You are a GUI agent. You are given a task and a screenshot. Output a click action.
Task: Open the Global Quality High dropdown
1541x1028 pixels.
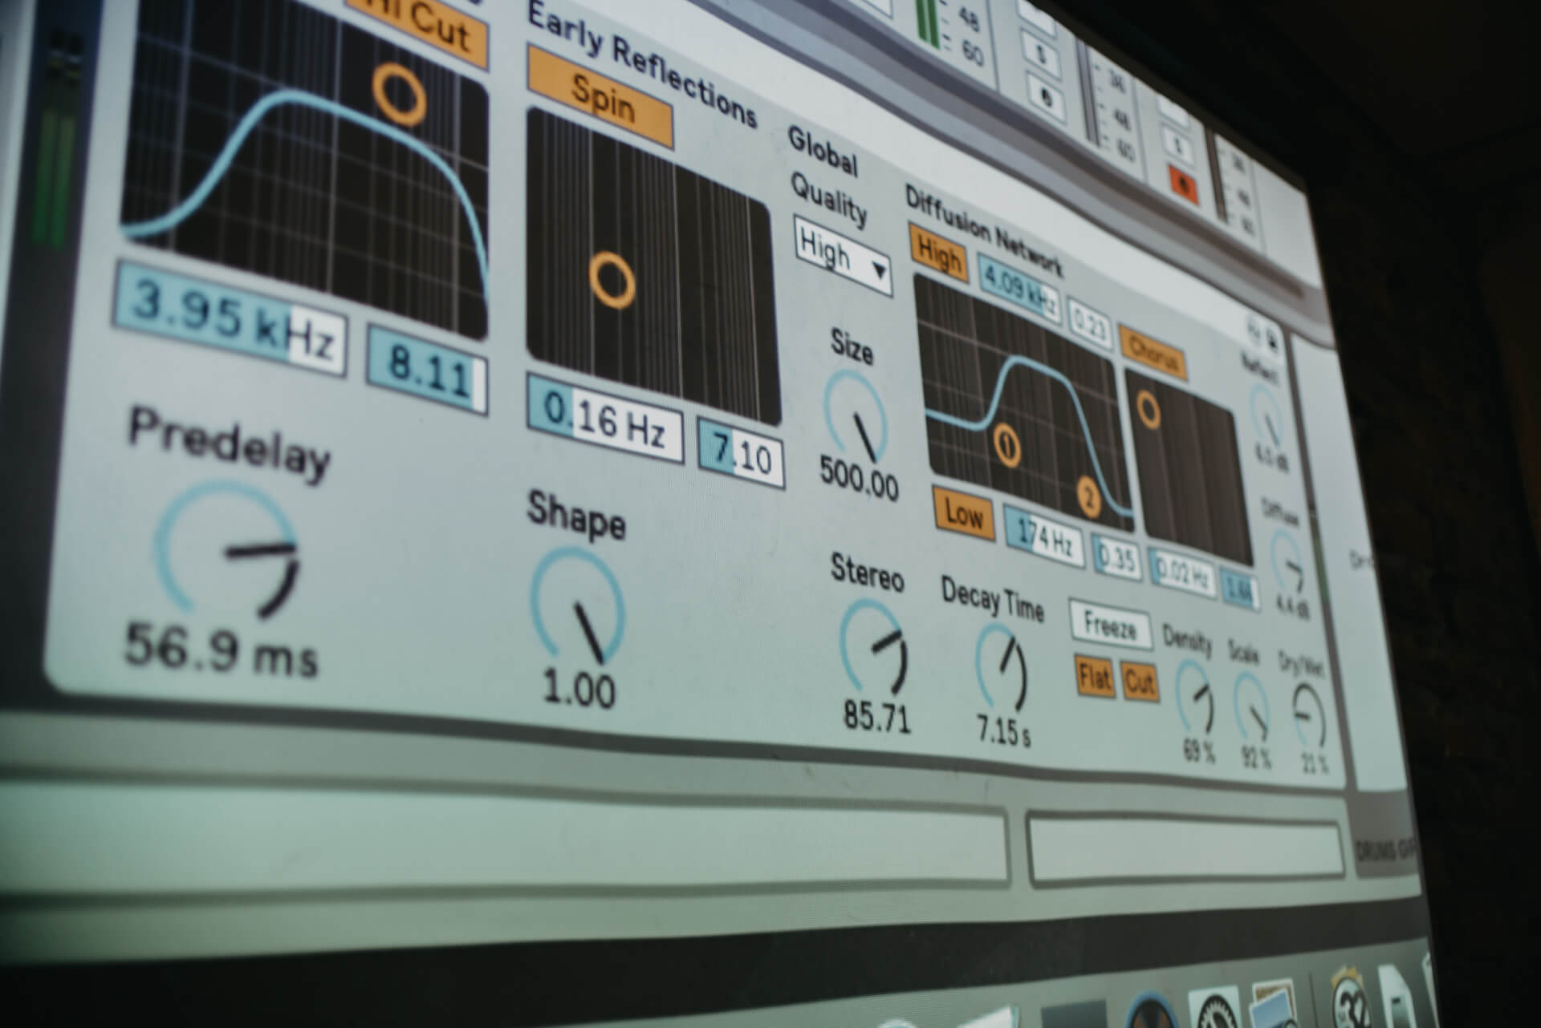[x=843, y=257]
